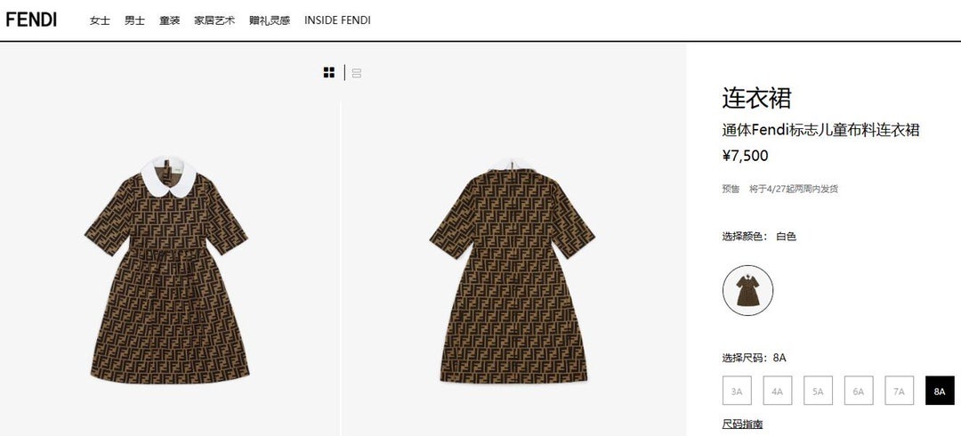Open the 女士 menu
The image size is (961, 436).
(100, 20)
